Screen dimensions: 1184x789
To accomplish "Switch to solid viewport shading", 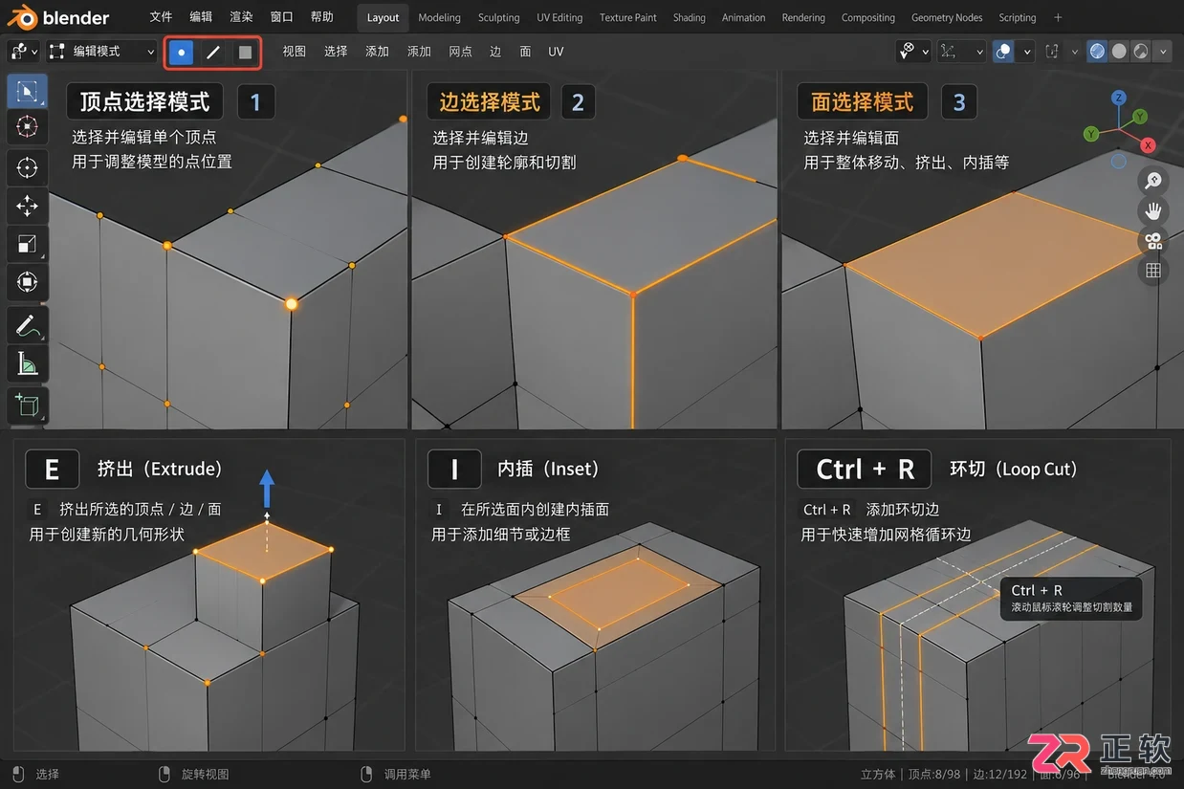I will click(x=1119, y=52).
